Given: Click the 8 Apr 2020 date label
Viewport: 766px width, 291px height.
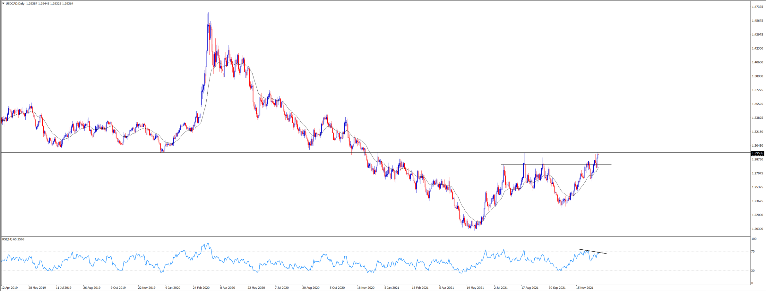Looking at the screenshot, I should pos(228,288).
